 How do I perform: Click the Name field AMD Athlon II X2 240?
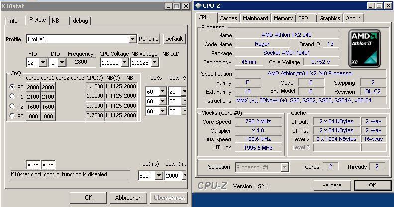[x=287, y=35]
